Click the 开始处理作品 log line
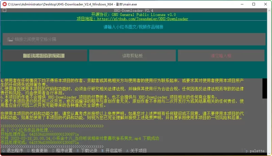This screenshot has height=156, width=272. 39,134
